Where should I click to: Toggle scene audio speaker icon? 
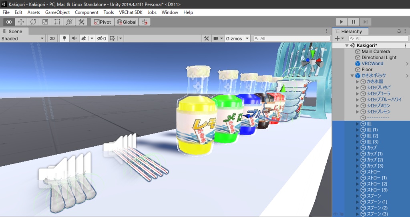[x=74, y=38]
